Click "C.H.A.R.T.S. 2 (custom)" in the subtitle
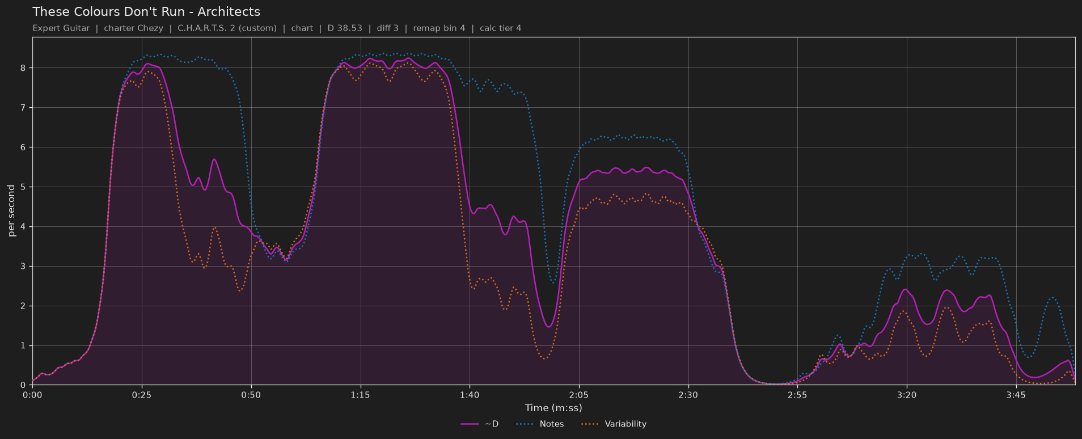The width and height of the screenshot is (1082, 439). point(227,28)
